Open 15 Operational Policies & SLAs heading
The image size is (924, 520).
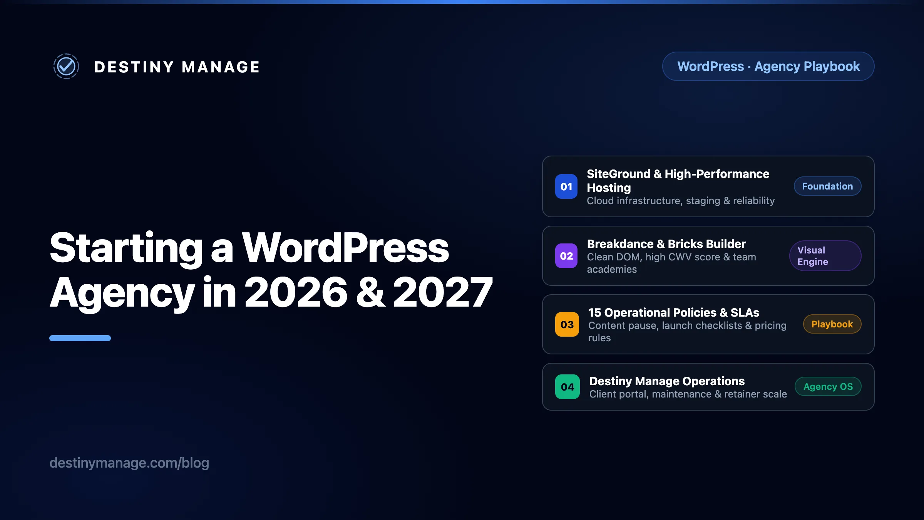pyautogui.click(x=674, y=312)
